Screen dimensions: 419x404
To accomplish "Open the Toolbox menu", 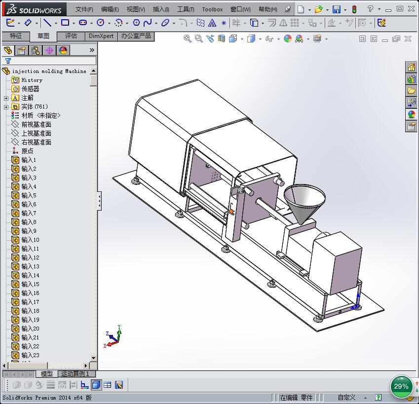I will [212, 9].
